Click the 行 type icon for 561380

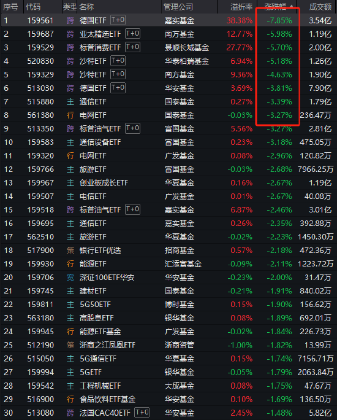tap(70, 115)
